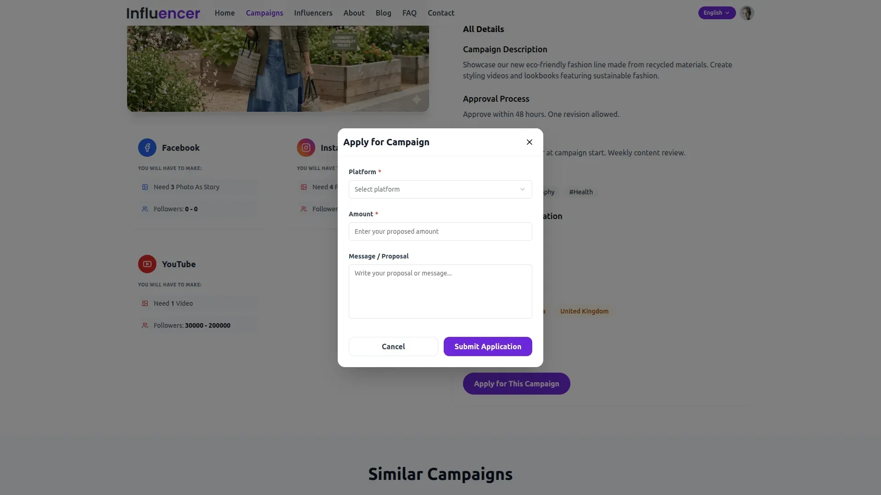Image resolution: width=881 pixels, height=495 pixels.
Task: Click the YouTube platform icon
Action: tap(146, 264)
